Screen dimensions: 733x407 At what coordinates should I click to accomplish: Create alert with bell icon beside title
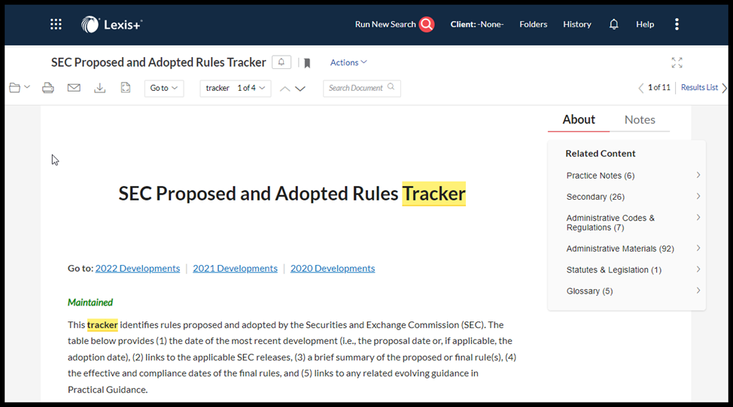[281, 62]
